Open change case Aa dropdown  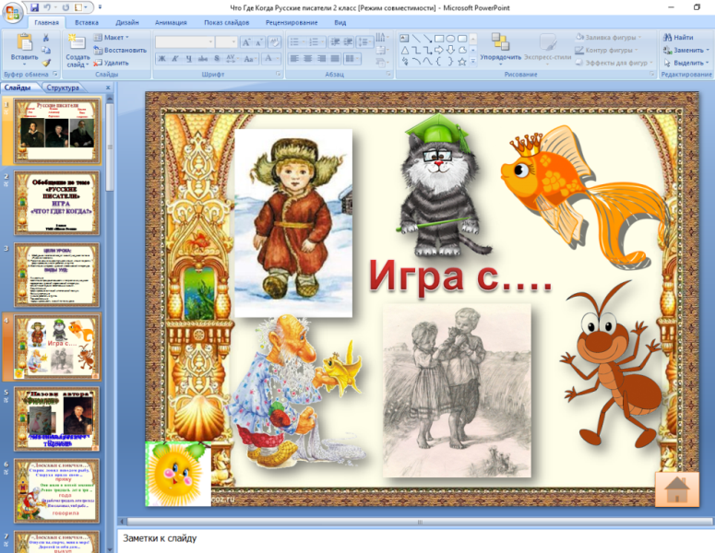tap(250, 58)
